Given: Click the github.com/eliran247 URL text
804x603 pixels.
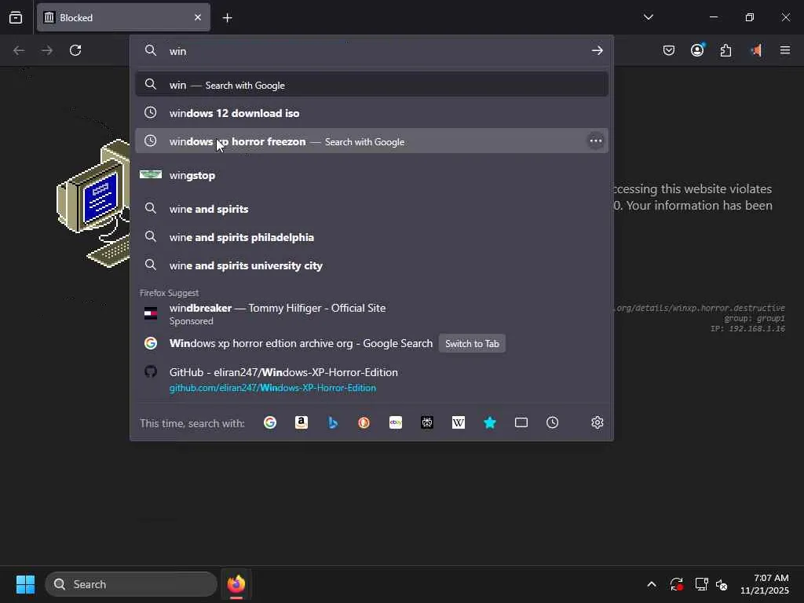Looking at the screenshot, I should 272,388.
